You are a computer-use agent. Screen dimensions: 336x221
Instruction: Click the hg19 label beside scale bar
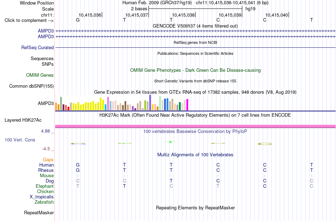(x=250, y=9)
